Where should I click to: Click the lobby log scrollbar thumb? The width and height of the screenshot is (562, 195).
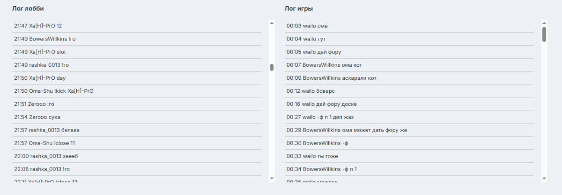pyautogui.click(x=272, y=67)
